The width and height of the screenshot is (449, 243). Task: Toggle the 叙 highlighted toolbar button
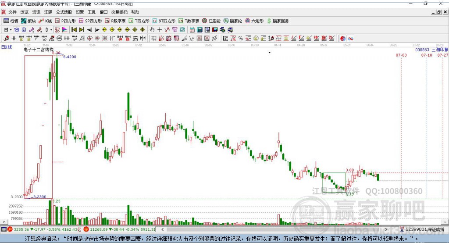[x=57, y=29]
